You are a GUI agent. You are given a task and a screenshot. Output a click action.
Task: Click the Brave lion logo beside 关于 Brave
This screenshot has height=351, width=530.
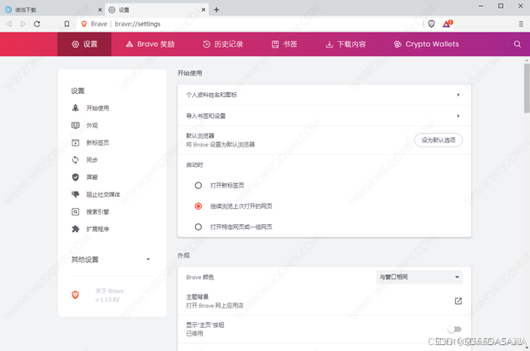click(75, 295)
